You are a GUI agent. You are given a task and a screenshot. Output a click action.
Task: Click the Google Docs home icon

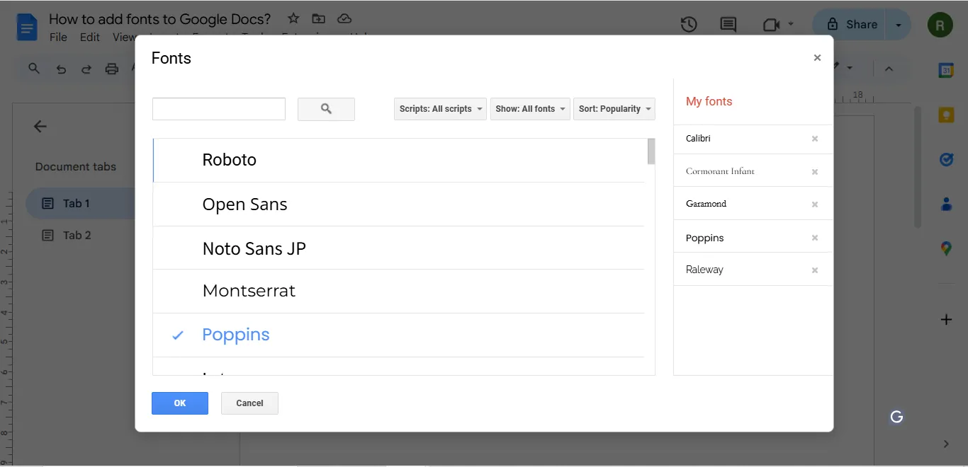pyautogui.click(x=27, y=27)
